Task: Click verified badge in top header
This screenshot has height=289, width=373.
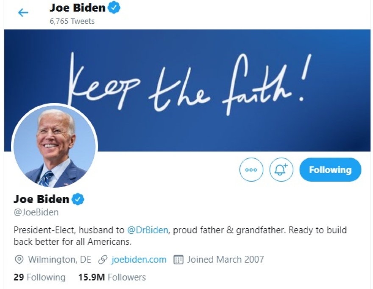Action: click(x=114, y=7)
